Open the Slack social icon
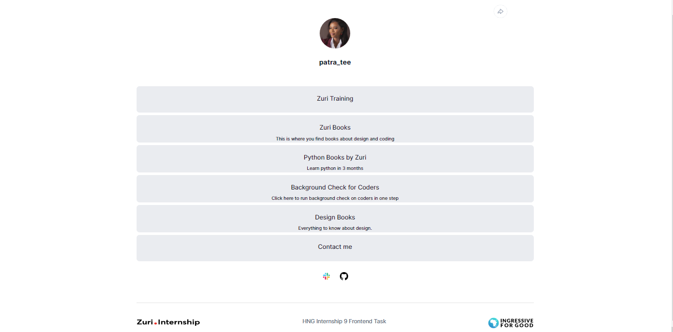Image resolution: width=673 pixels, height=332 pixels. tap(326, 276)
